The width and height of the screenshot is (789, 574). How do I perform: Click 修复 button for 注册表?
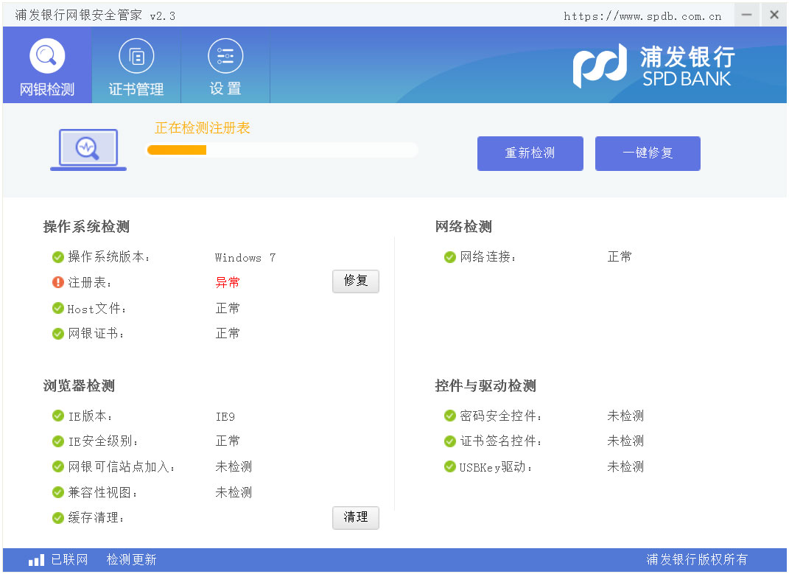tap(355, 281)
